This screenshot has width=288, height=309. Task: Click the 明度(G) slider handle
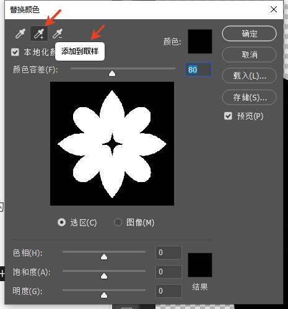click(x=104, y=295)
